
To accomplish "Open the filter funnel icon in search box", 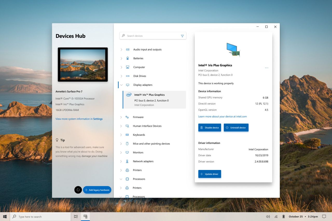I will [182, 36].
